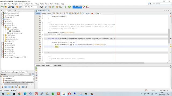Open FileZilla from the taskbar
This screenshot has width=172, height=96.
pos(36,94)
